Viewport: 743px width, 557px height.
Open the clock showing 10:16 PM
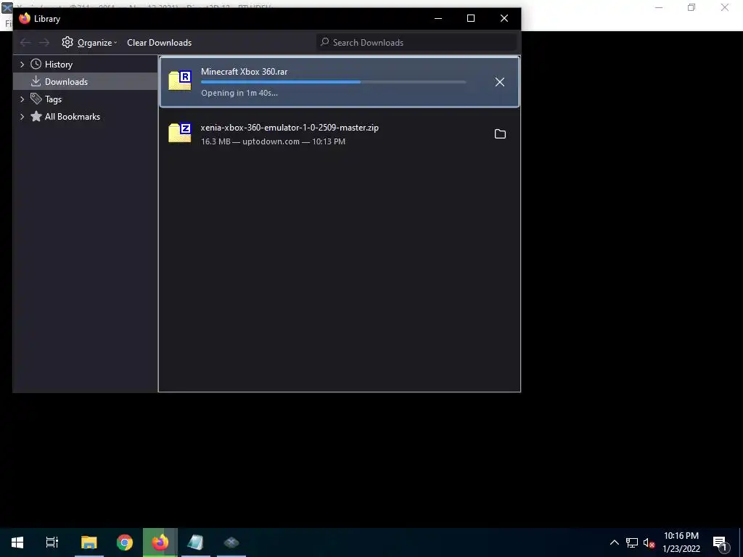(x=681, y=542)
